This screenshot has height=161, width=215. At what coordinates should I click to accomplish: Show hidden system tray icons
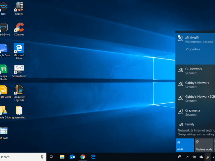187,157
